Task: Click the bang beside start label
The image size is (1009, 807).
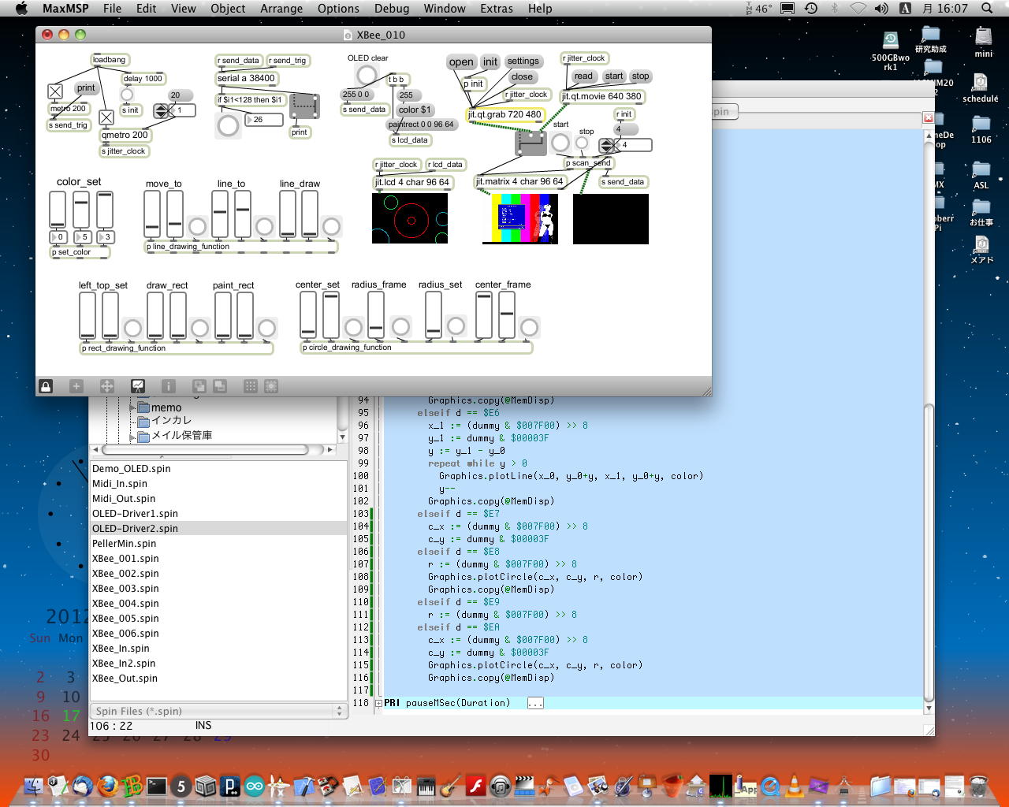Action: 560,143
